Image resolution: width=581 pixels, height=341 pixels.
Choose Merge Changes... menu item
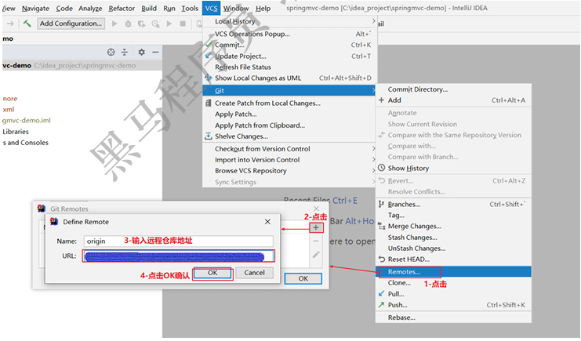[453, 226]
